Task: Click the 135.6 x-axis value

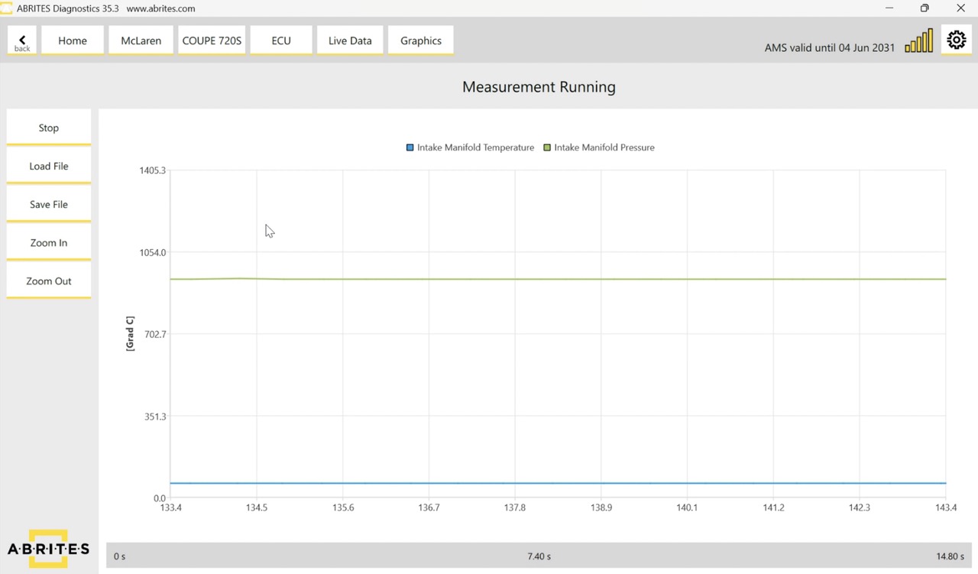Action: tap(342, 508)
